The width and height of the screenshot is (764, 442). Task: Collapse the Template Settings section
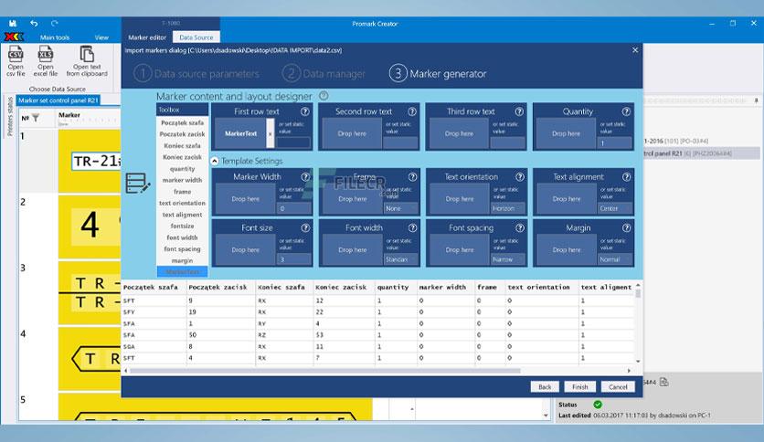pyautogui.click(x=215, y=161)
